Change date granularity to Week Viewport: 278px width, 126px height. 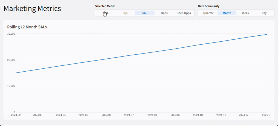[245, 13]
